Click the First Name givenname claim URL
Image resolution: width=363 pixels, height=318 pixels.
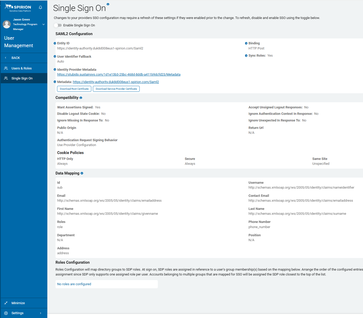[x=107, y=214]
